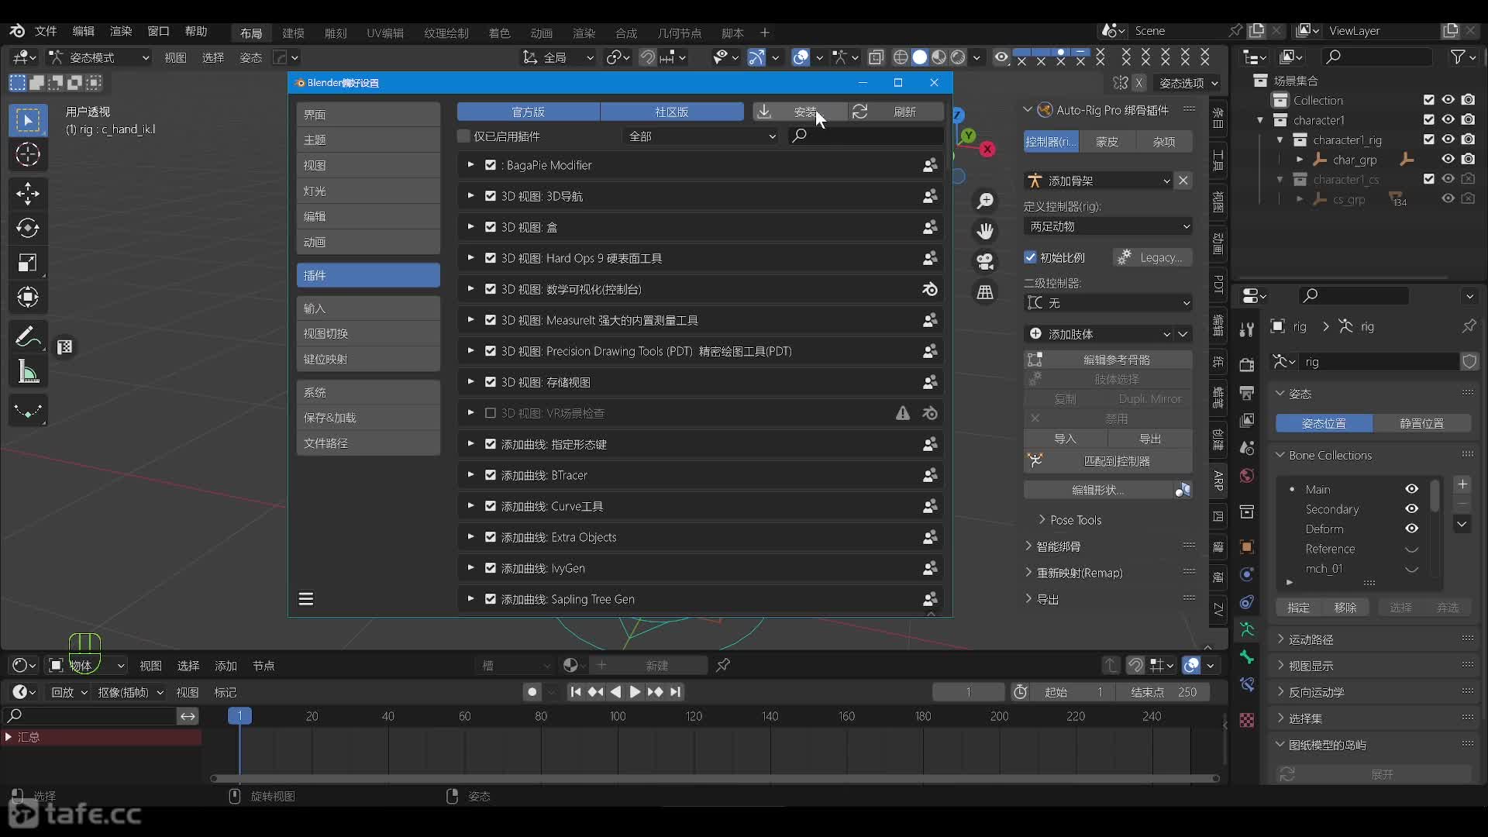Disable the BagaPie Modifier addon checkbox
The height and width of the screenshot is (837, 1488).
491,165
